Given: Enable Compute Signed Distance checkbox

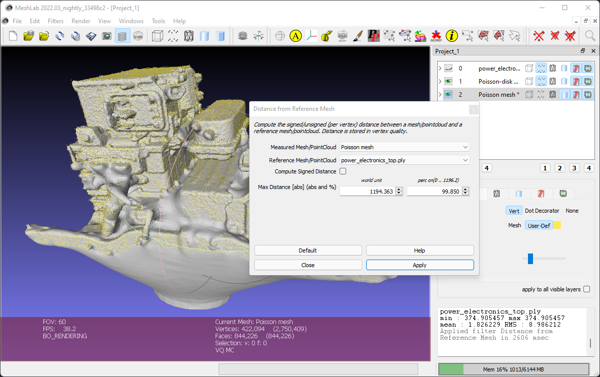Looking at the screenshot, I should click(343, 171).
